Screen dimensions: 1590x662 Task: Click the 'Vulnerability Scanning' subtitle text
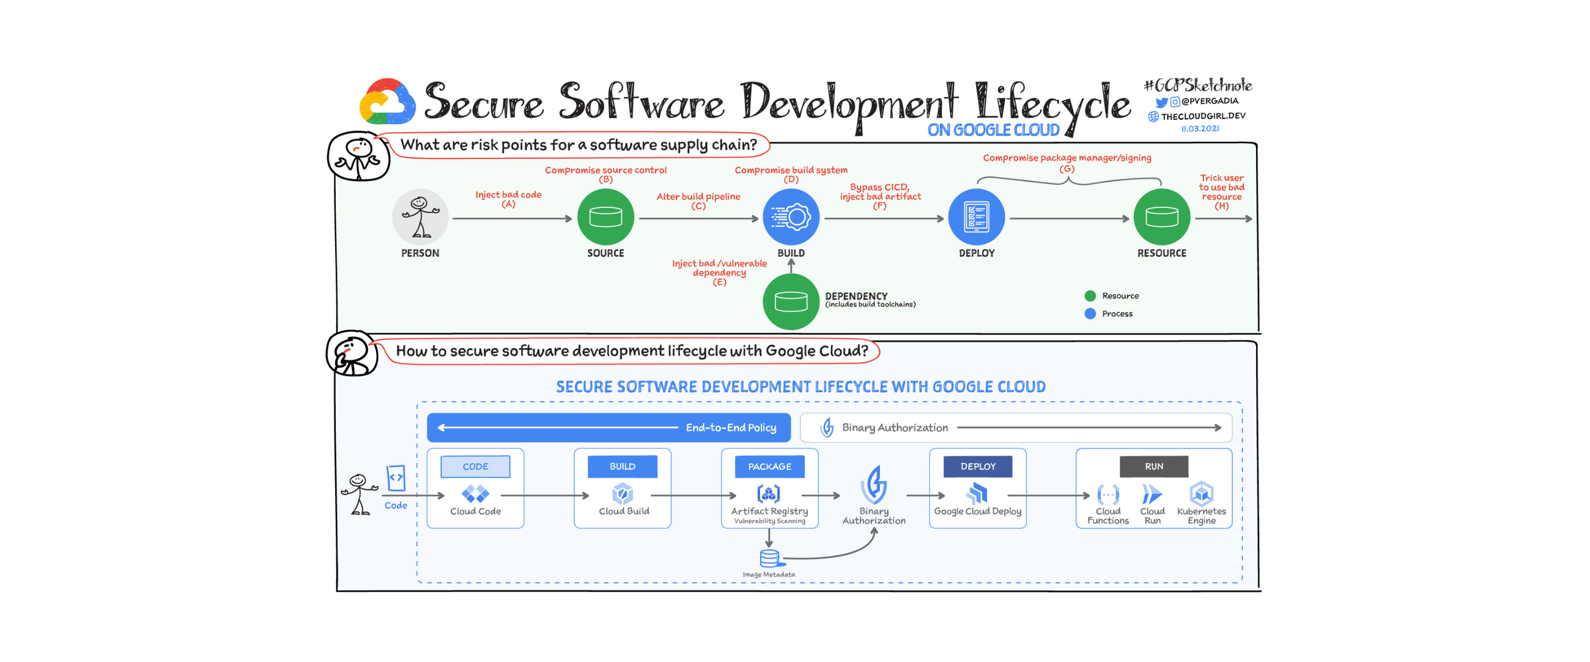(769, 521)
